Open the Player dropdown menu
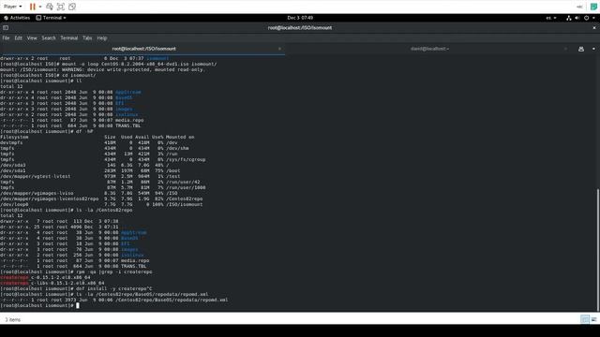The image size is (600, 337). (12, 7)
